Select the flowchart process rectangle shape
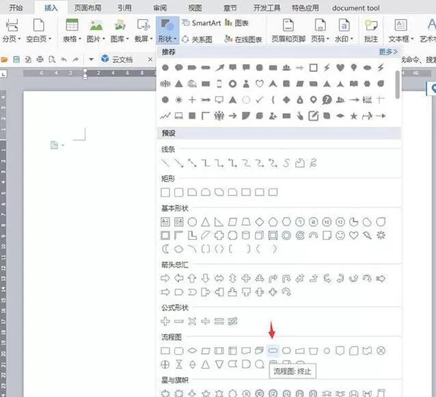This screenshot has width=436, height=397. [165, 351]
